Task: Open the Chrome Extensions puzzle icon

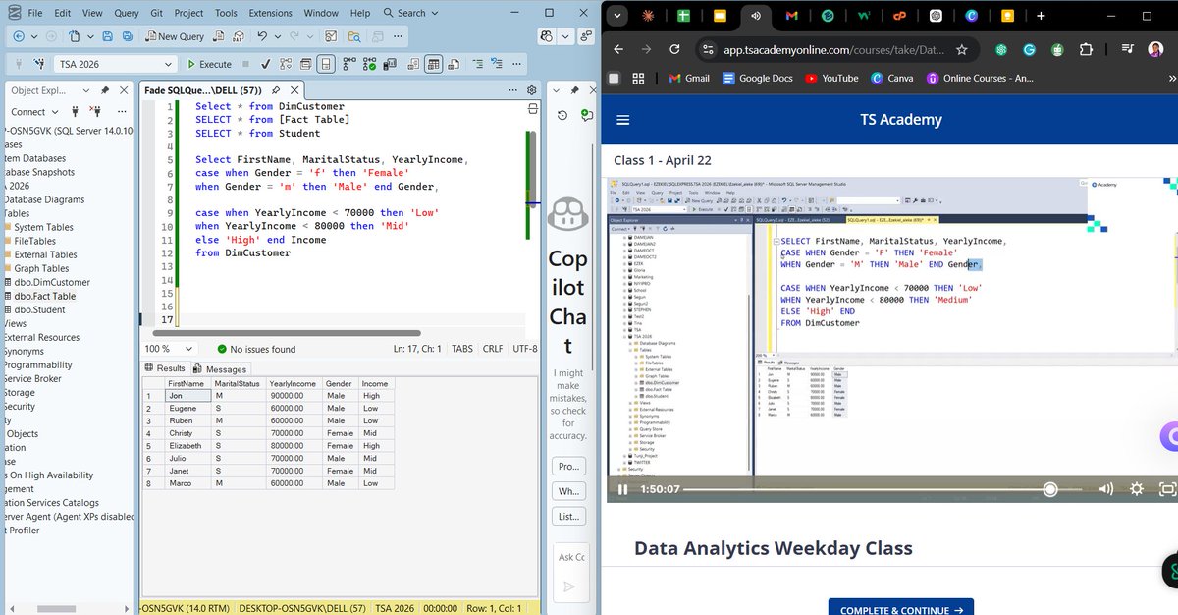Action: click(x=1086, y=49)
